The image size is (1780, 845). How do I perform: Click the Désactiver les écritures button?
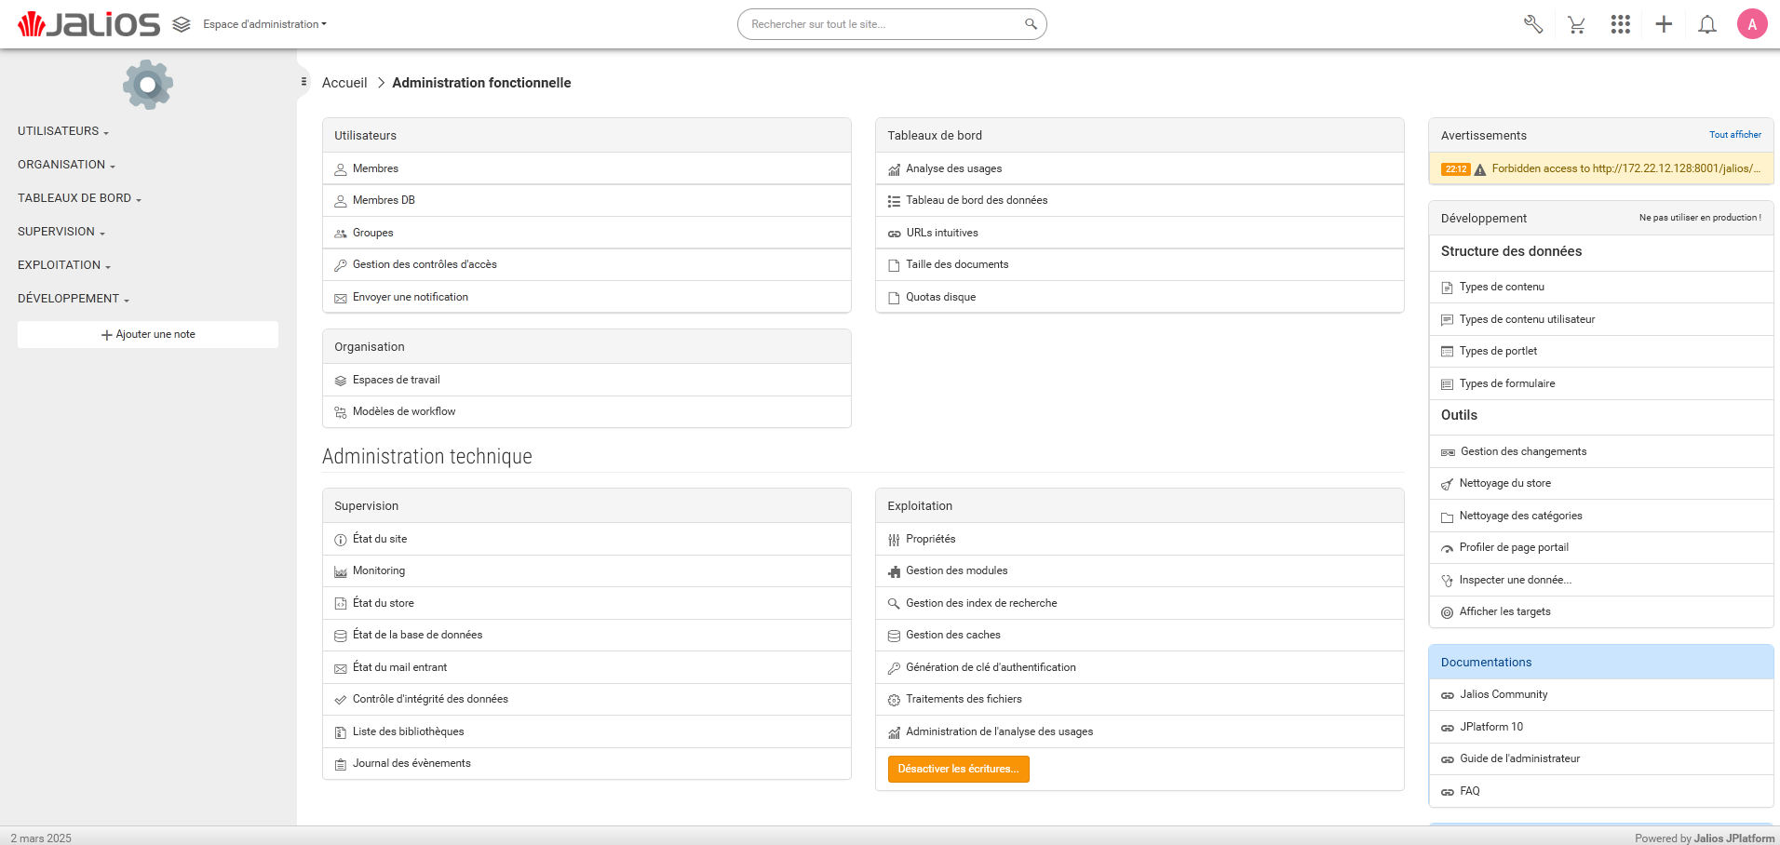(958, 769)
